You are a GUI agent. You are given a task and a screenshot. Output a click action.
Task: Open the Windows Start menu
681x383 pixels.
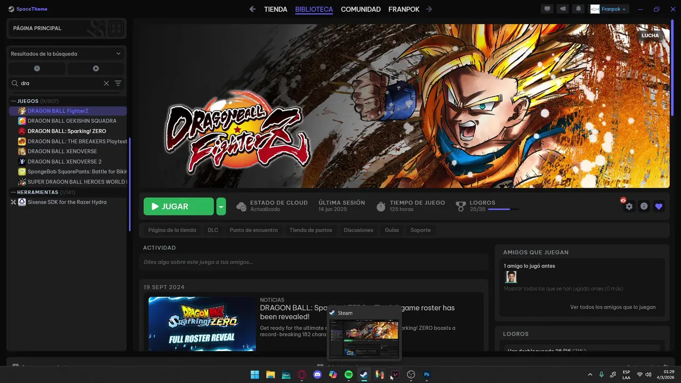(255, 374)
